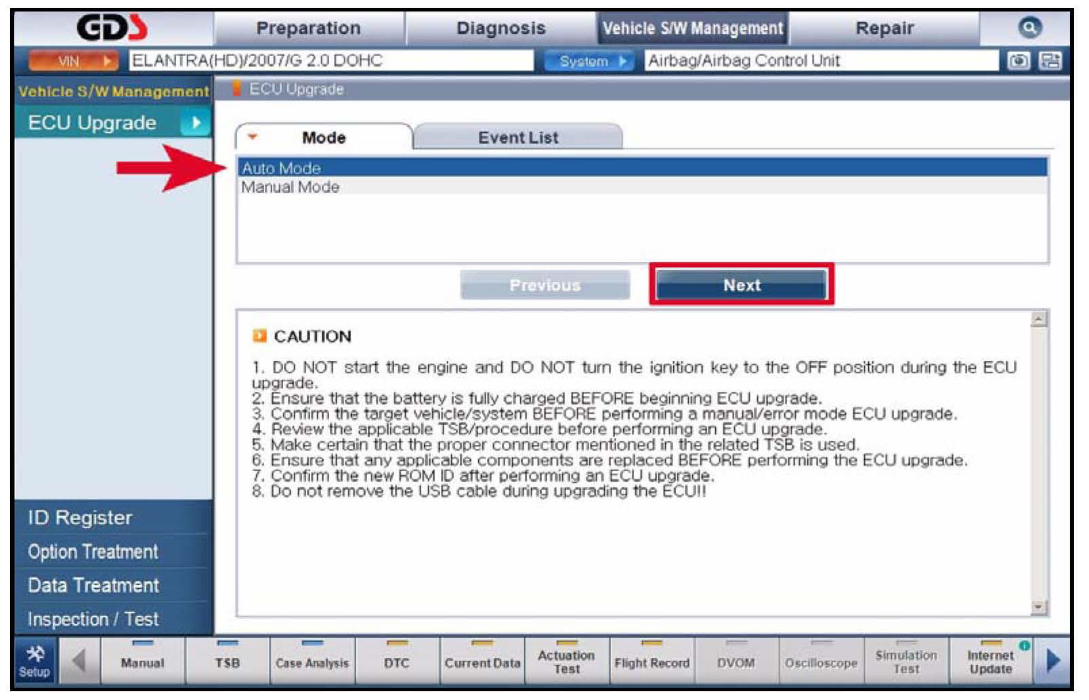1089x700 pixels.
Task: Open Internet Update in bottom toolbar
Action: pyautogui.click(x=990, y=661)
